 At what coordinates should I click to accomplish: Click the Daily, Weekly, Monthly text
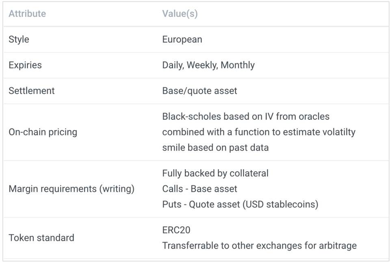208,65
